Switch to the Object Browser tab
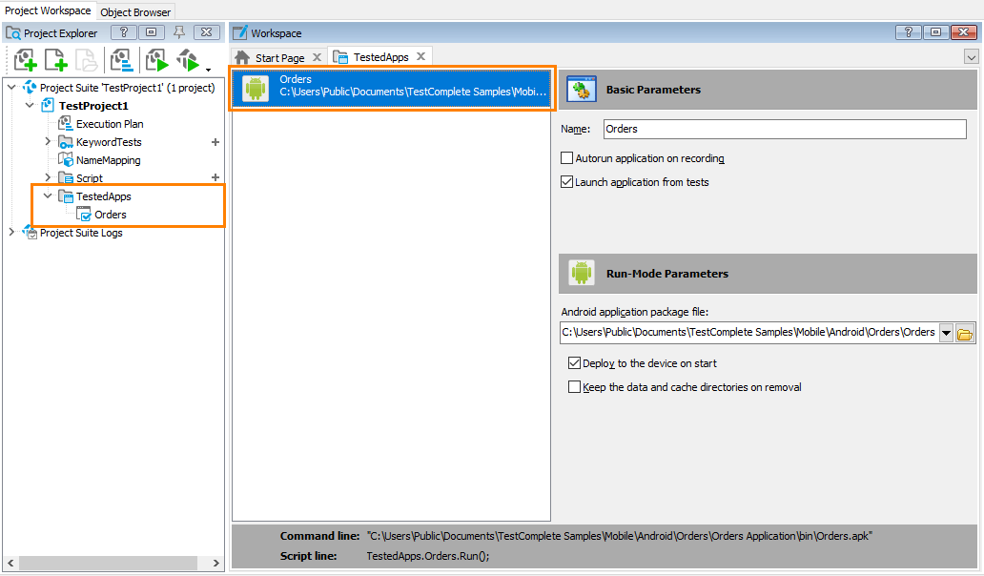 [x=134, y=11]
